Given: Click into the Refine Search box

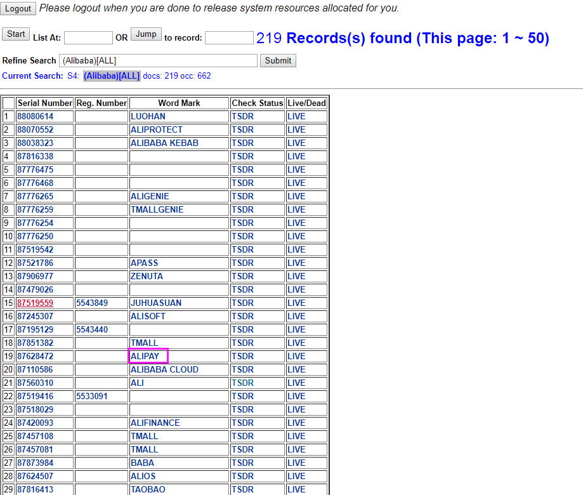Looking at the screenshot, I should click(158, 61).
